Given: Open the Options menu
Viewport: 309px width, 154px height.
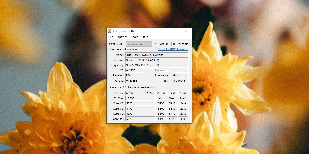Looking at the screenshot, I should pos(122,37).
